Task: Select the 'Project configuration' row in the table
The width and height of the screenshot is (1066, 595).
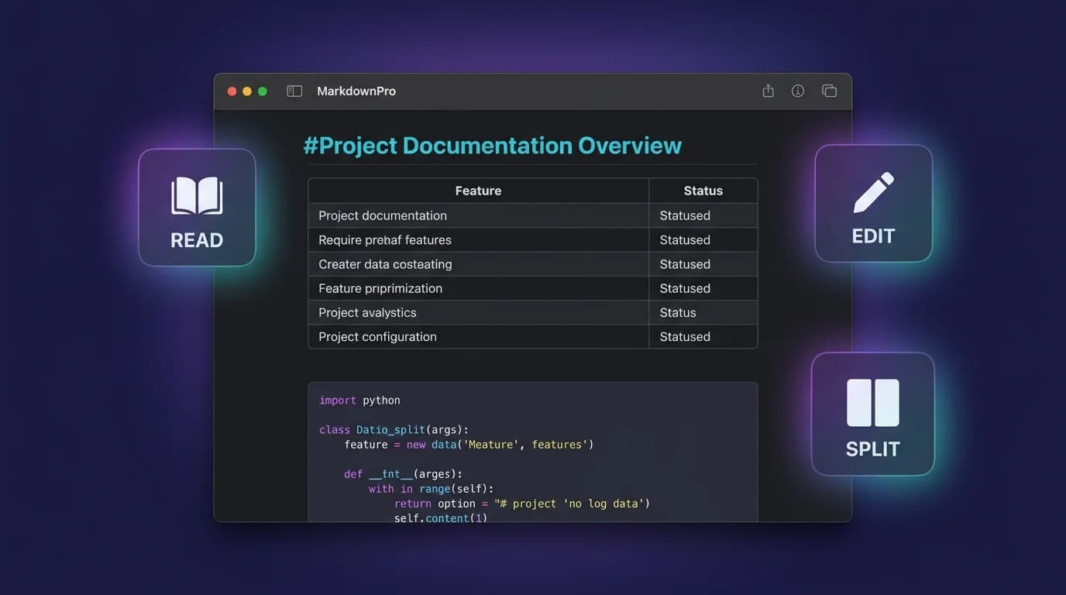Action: (x=377, y=336)
